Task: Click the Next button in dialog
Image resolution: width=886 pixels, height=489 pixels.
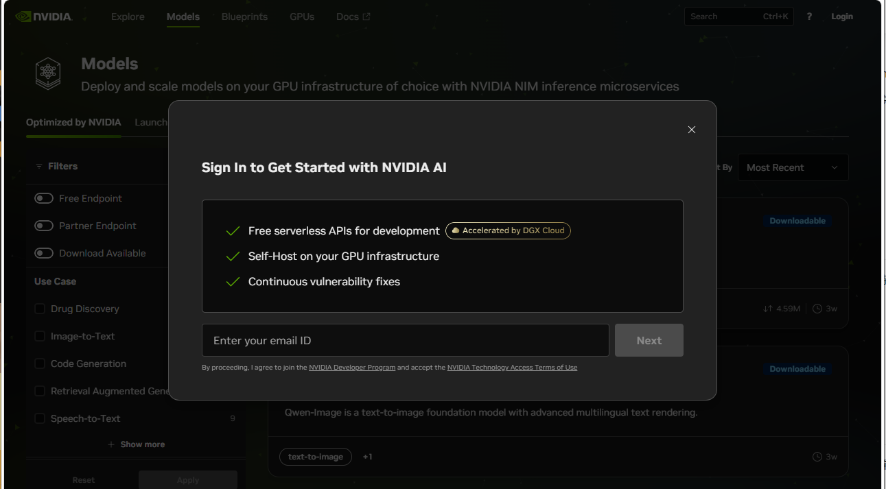Action: pyautogui.click(x=649, y=340)
